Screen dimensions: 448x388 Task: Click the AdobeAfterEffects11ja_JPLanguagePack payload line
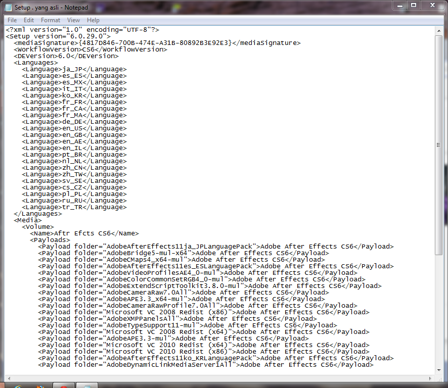(x=216, y=247)
